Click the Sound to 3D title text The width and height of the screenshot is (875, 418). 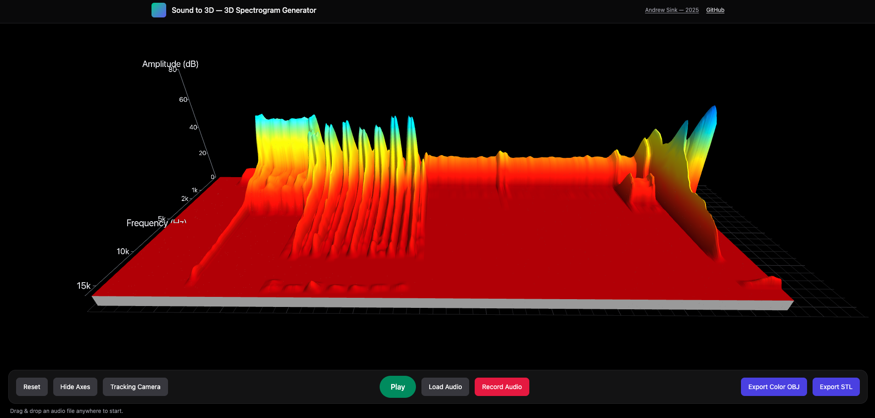tap(244, 10)
